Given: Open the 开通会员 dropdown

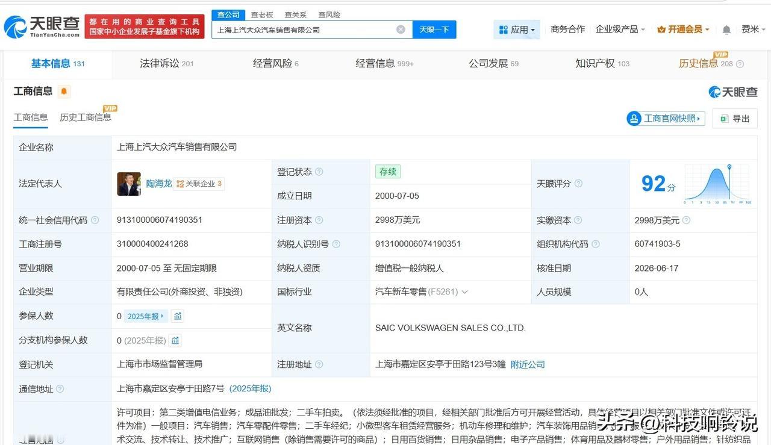Looking at the screenshot, I should pos(683,30).
